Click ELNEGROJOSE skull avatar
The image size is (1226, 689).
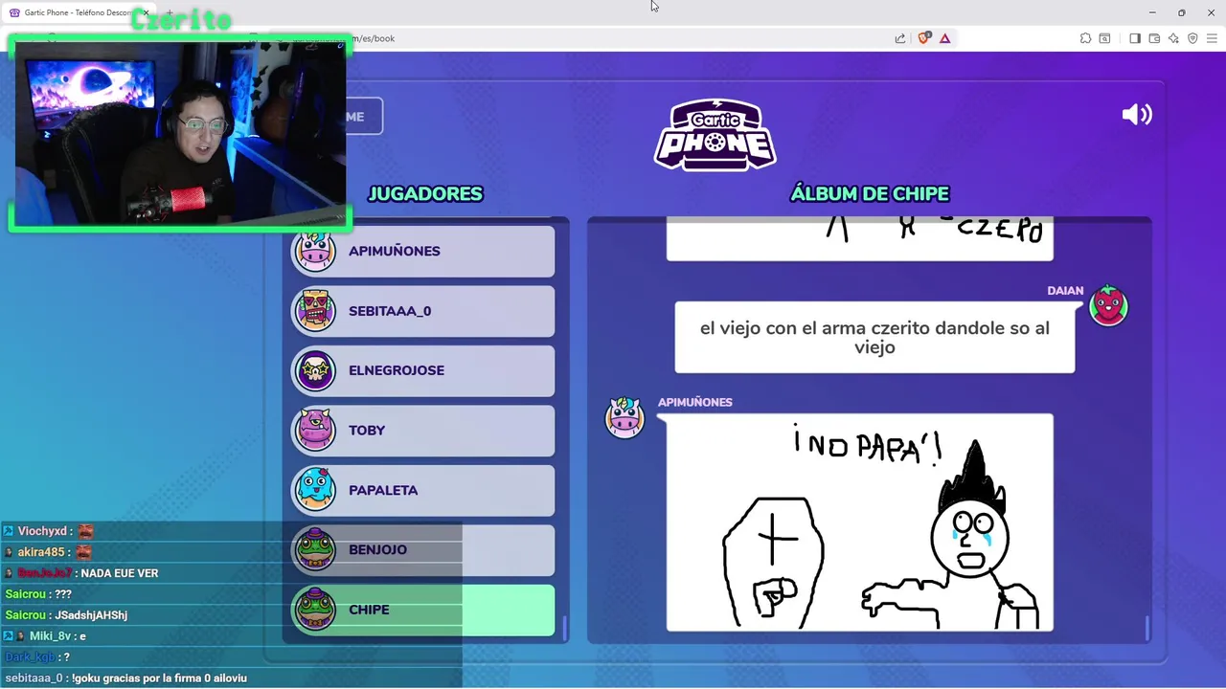coord(315,370)
